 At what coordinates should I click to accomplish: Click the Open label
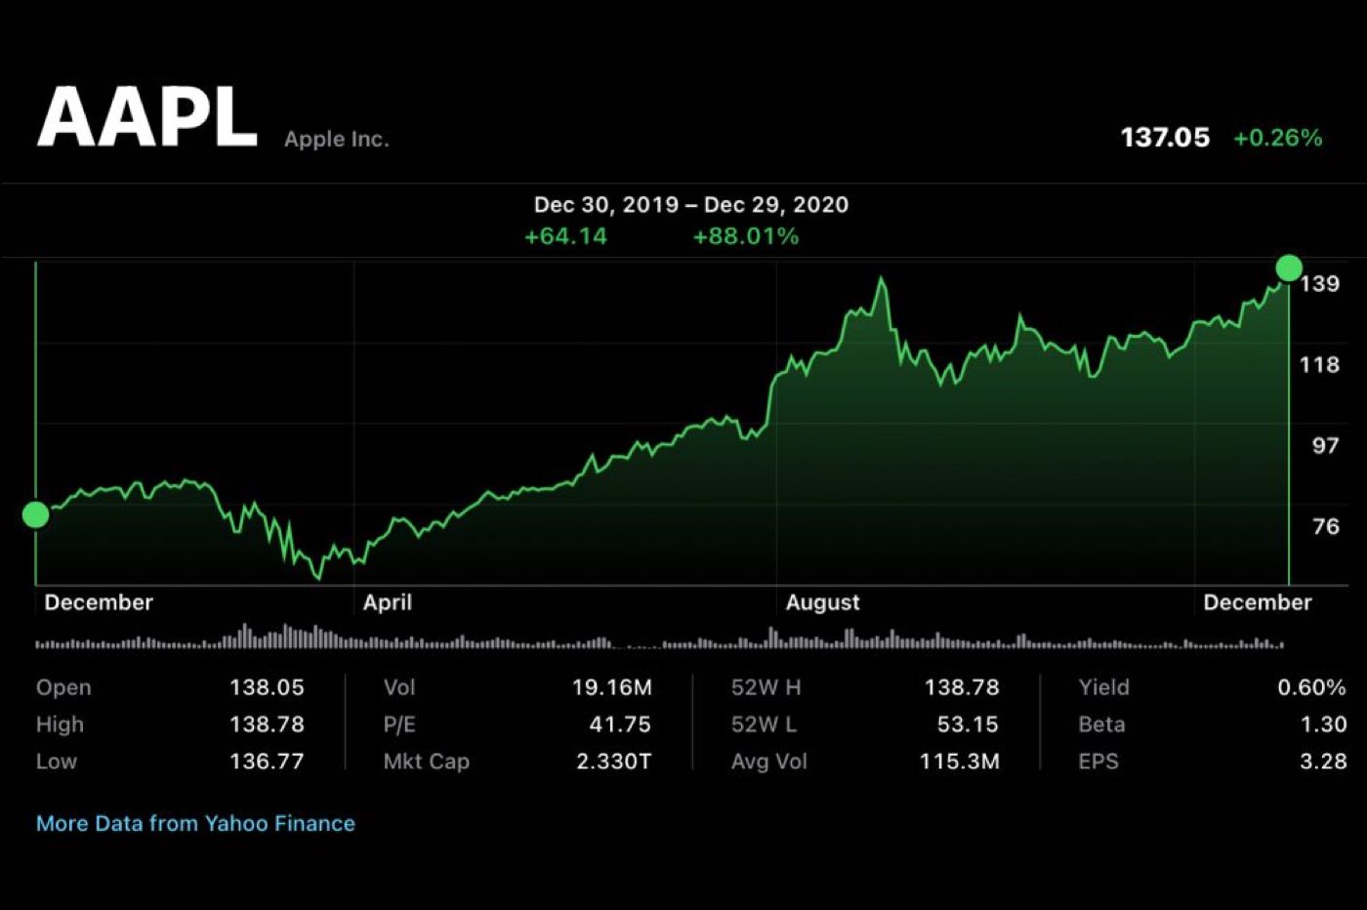click(x=63, y=687)
